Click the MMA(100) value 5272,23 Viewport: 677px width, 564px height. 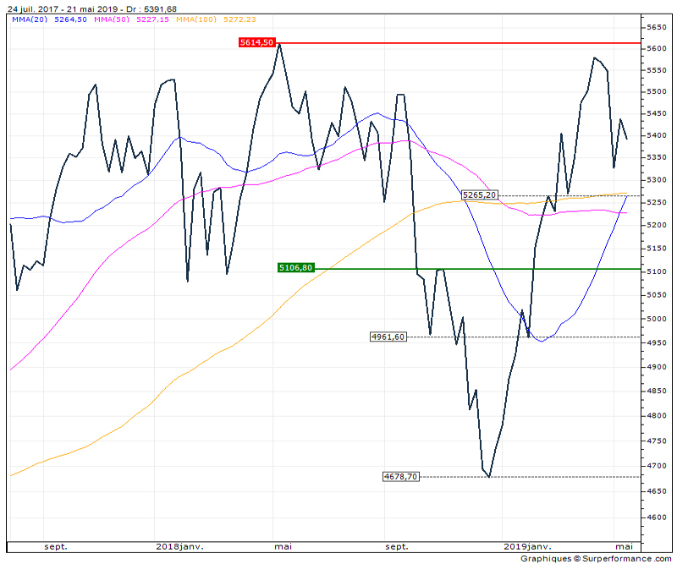pyautogui.click(x=239, y=19)
